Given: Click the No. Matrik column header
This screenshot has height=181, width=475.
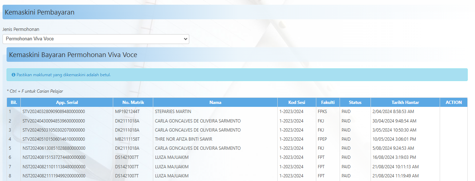Looking at the screenshot, I should pos(133,102).
